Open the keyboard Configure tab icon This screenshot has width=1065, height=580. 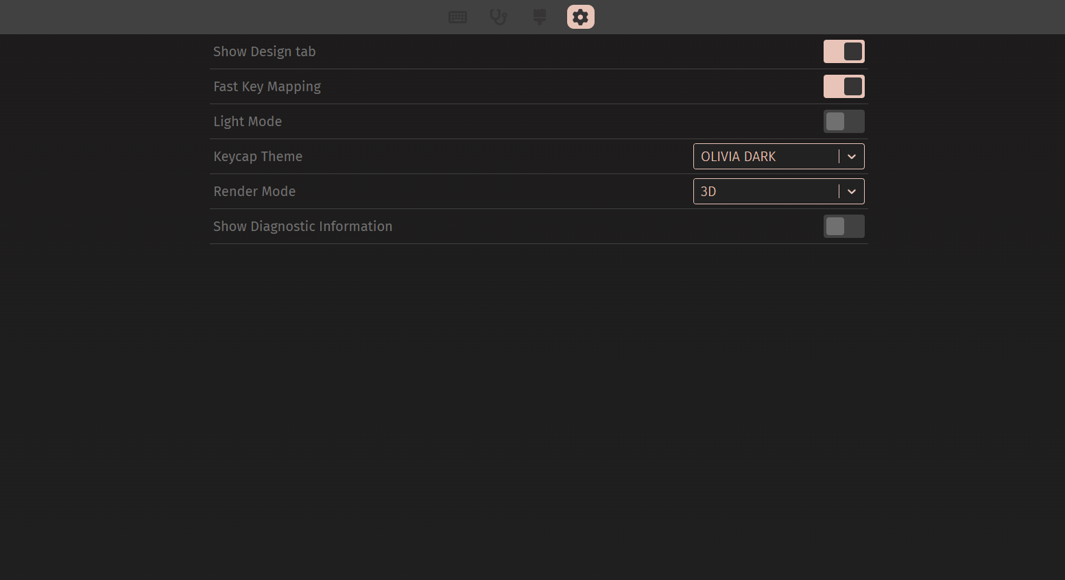tap(457, 17)
